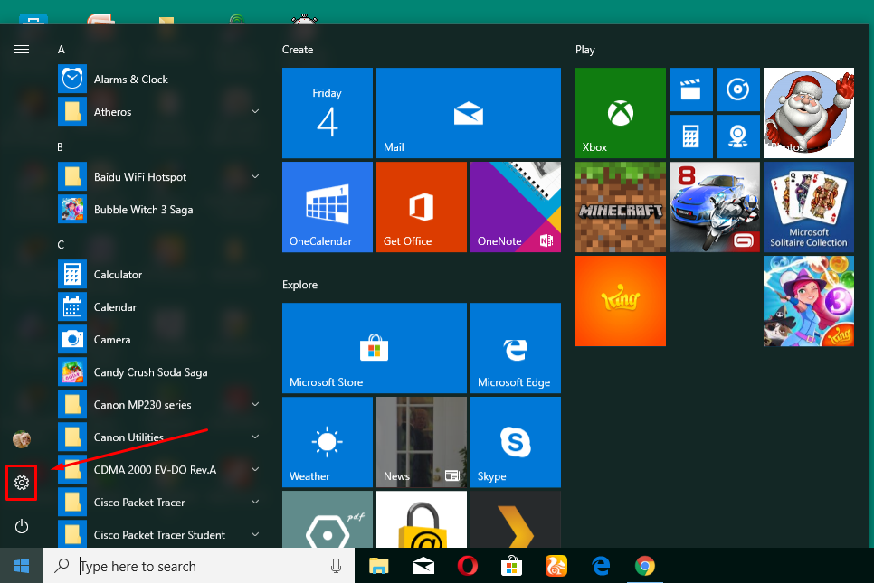Launch UC Browser from the taskbar
Image resolution: width=874 pixels, height=583 pixels.
coord(556,566)
